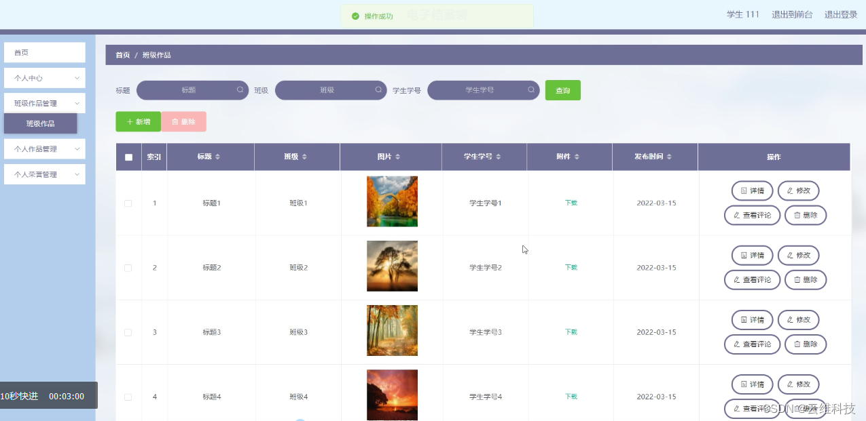This screenshot has width=866, height=421.
Task: Click the 学生学号3 cell
Action: click(x=486, y=332)
